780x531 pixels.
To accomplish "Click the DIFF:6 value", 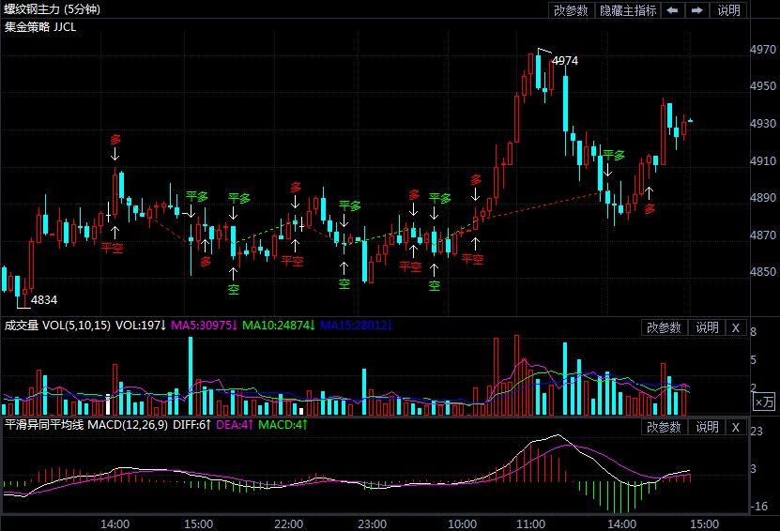I will coord(192,425).
